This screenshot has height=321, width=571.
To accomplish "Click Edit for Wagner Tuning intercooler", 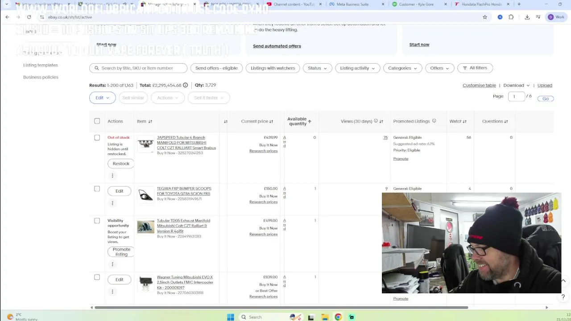I will tap(119, 280).
